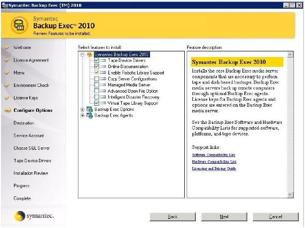Viewport: 305px width, 228px height.
Task: Close the Backup Exec installer window
Action: pyautogui.click(x=299, y=5)
